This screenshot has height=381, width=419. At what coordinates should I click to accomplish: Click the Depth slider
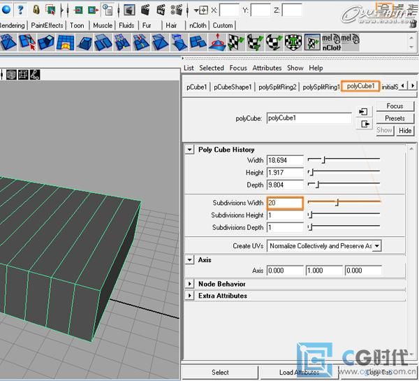(344, 185)
